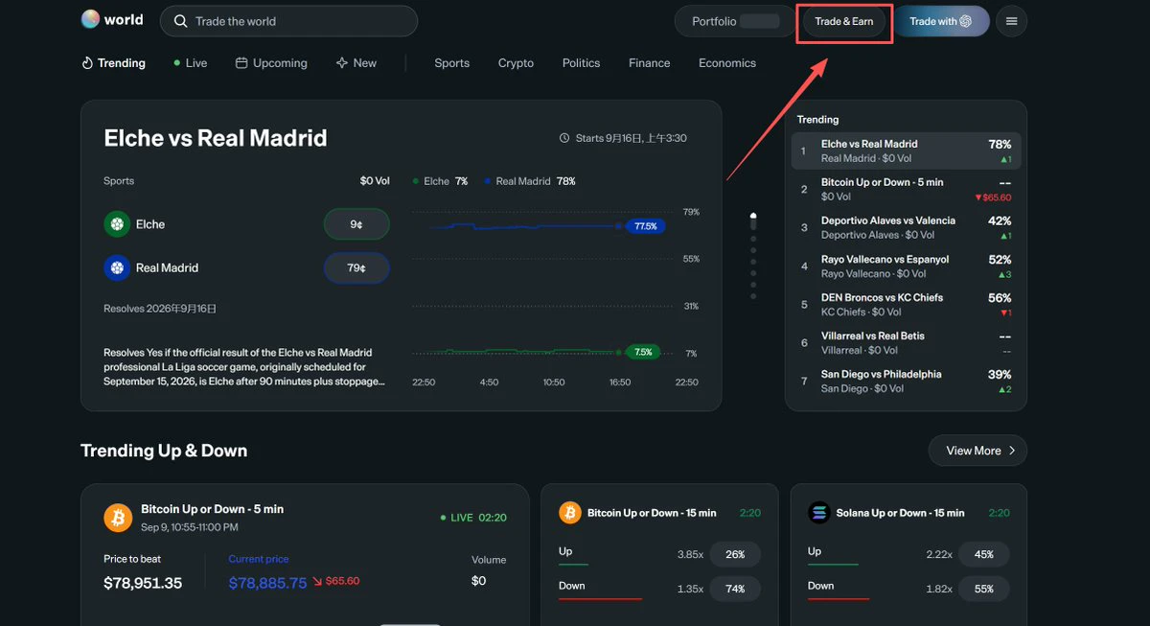The height and width of the screenshot is (626, 1150).
Task: Click the flame icon beside Trending
Action: pyautogui.click(x=87, y=63)
